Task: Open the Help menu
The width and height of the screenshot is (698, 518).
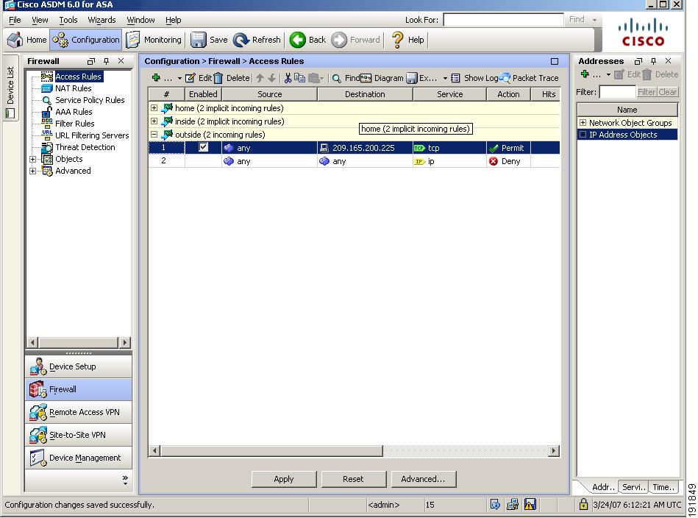Action: click(173, 20)
